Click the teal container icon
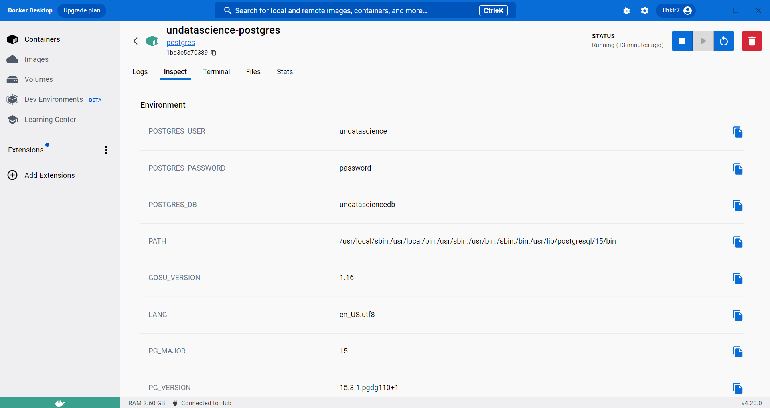Screen dimensions: 770x408 152,41
